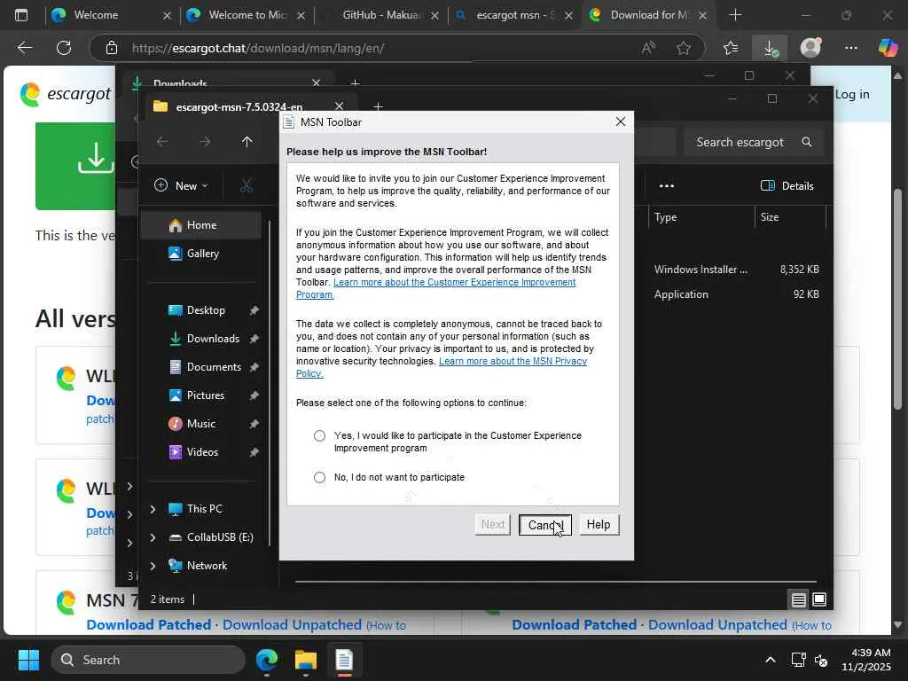The height and width of the screenshot is (681, 908).
Task: Expand CollabUSB (E:) drive node
Action: pos(153,537)
